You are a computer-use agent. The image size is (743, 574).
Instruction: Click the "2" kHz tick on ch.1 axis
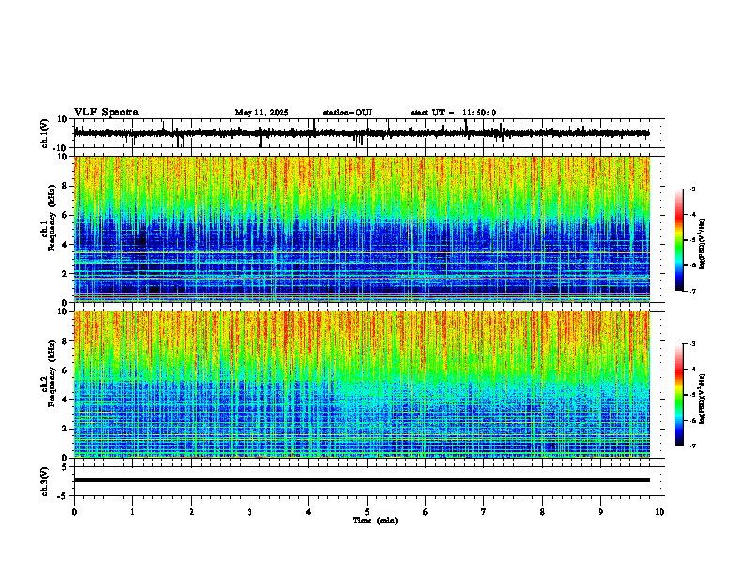point(65,274)
